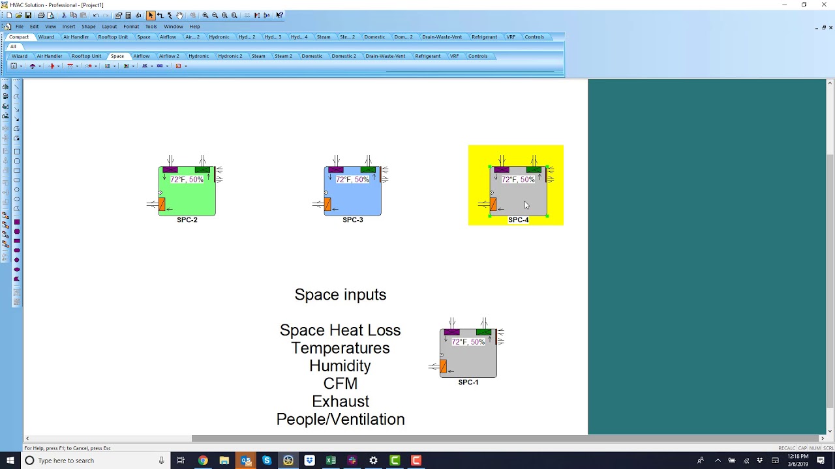Click Windows search box on taskbar
Screen dimensions: 835x469
(x=95, y=461)
